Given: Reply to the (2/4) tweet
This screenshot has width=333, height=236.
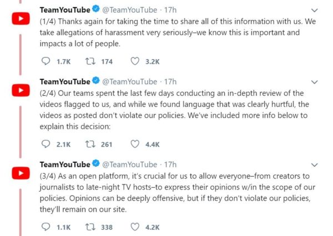Looking at the screenshot, I should [x=46, y=144].
